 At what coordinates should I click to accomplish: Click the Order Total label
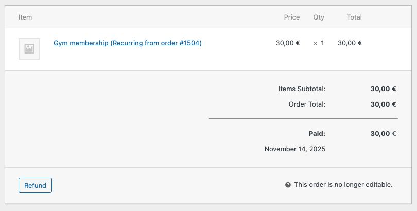pos(307,104)
